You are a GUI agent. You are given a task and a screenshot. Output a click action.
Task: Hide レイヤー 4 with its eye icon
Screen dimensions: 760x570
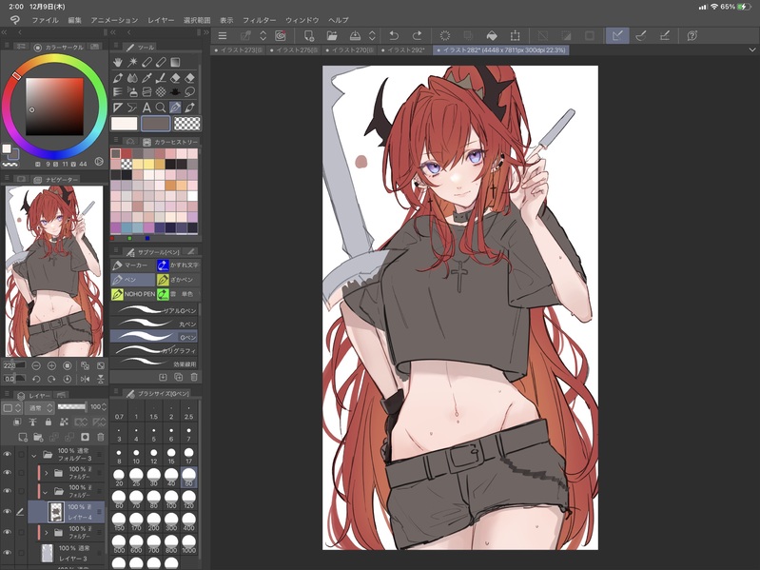(x=8, y=511)
